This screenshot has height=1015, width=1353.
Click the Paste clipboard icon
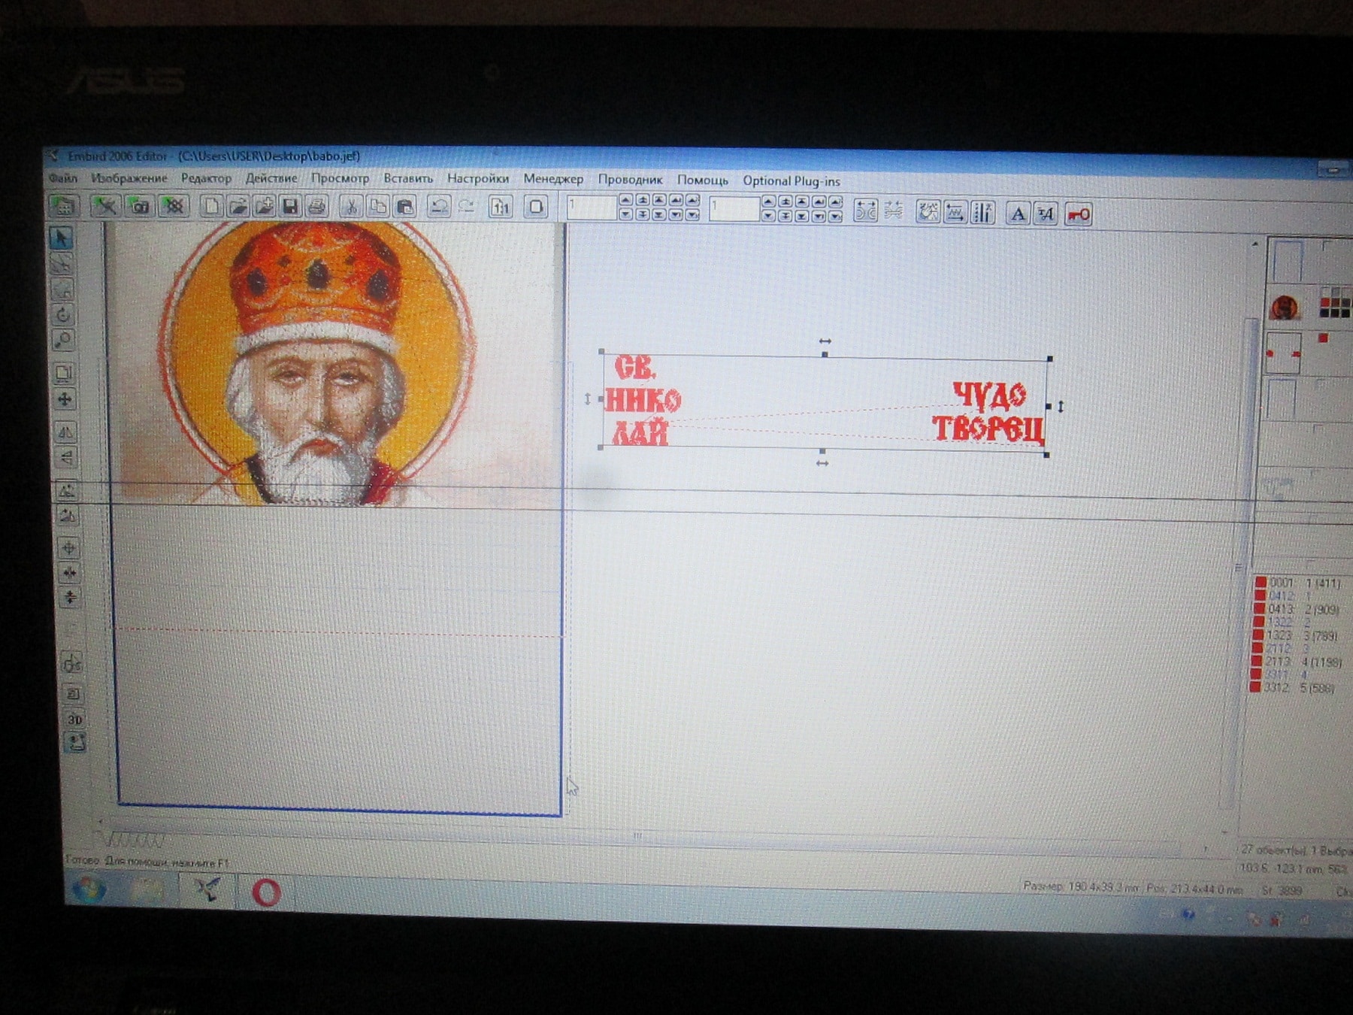405,207
